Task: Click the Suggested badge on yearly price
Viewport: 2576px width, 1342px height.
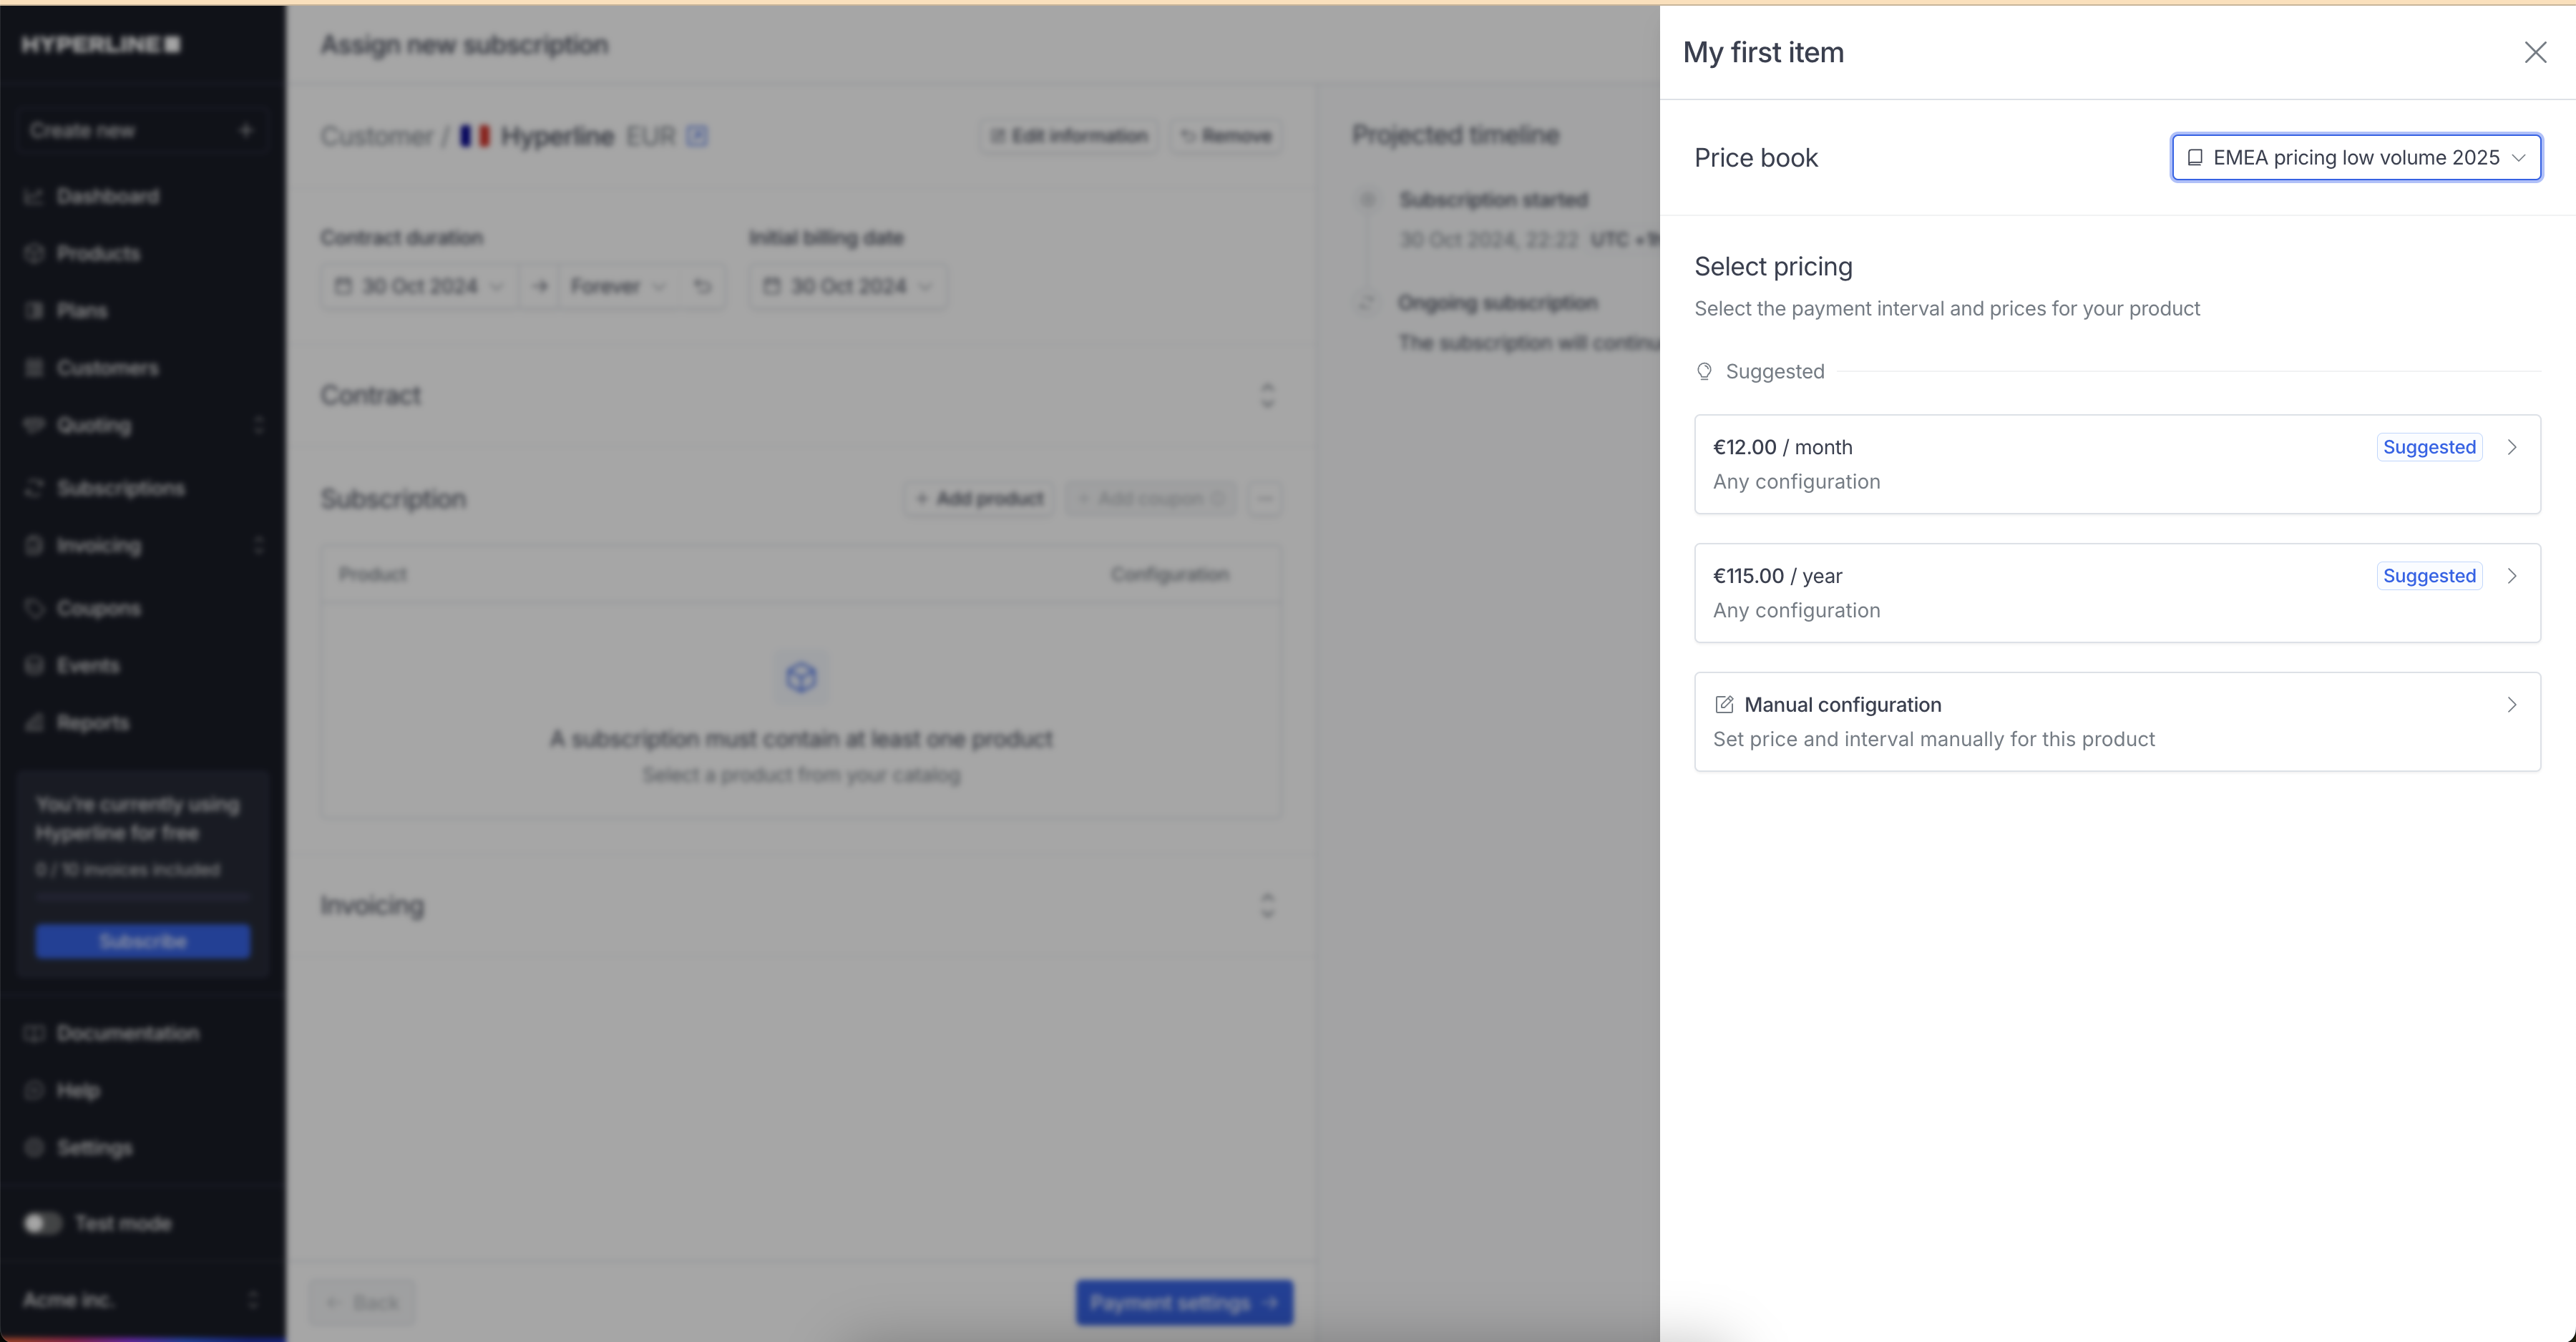Action: [x=2429, y=576]
